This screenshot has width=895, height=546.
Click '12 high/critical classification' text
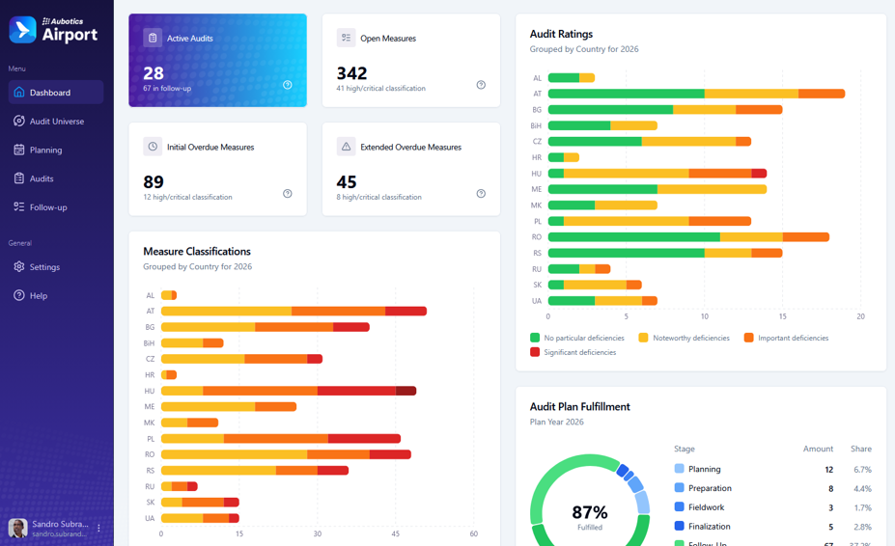(x=188, y=197)
